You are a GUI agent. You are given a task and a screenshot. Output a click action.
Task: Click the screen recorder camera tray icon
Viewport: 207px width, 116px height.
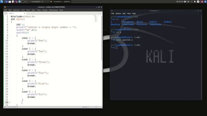185,2
